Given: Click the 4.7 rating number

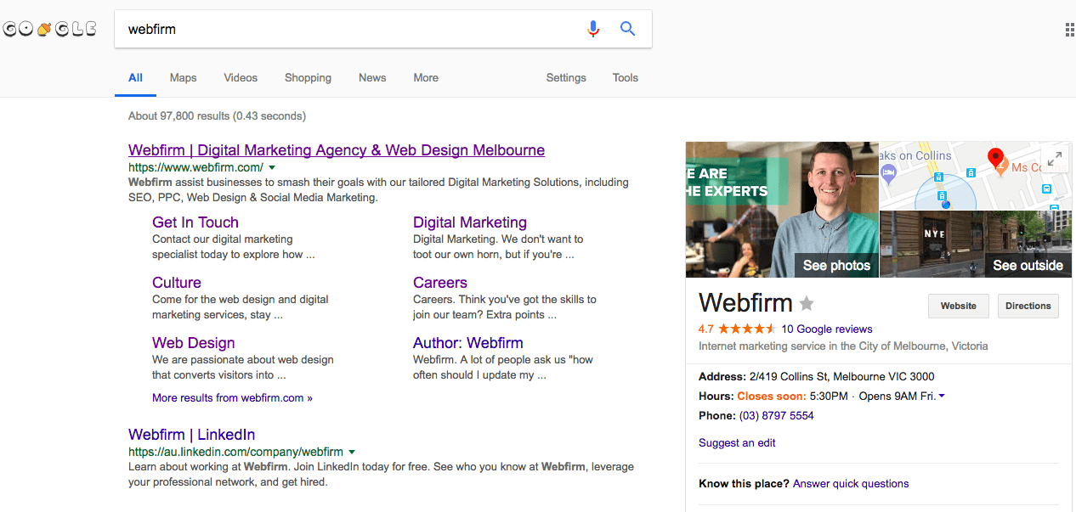Looking at the screenshot, I should tap(706, 329).
